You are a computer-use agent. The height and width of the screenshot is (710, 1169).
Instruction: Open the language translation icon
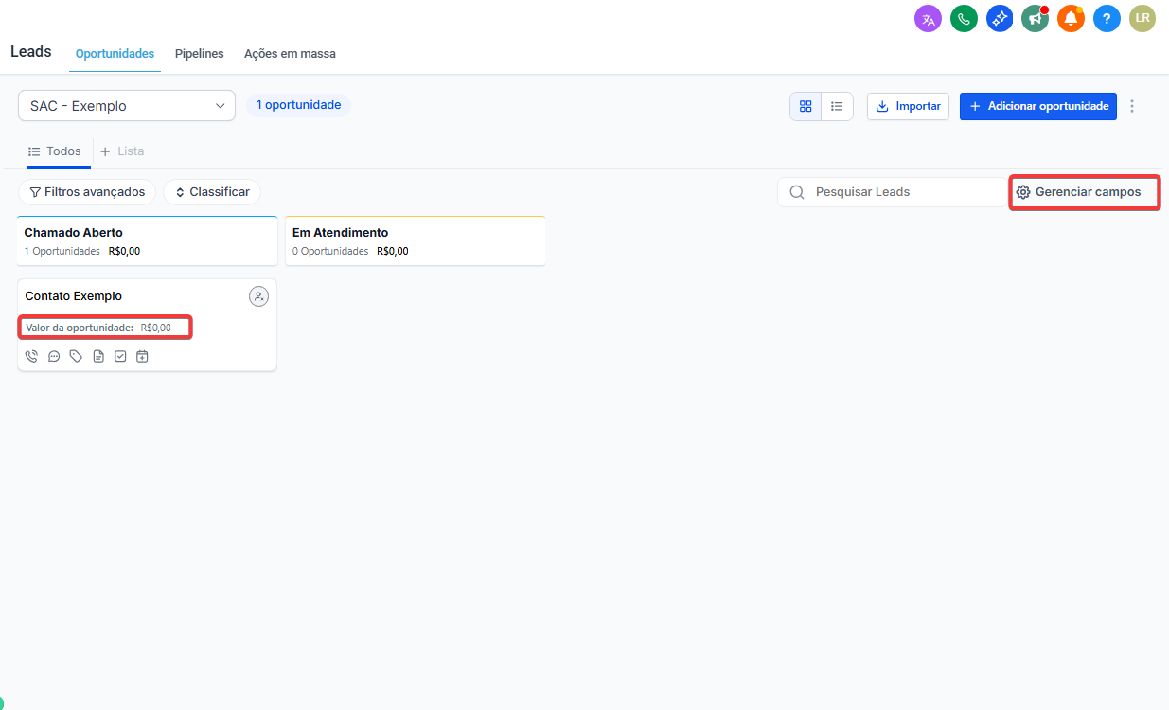point(928,19)
